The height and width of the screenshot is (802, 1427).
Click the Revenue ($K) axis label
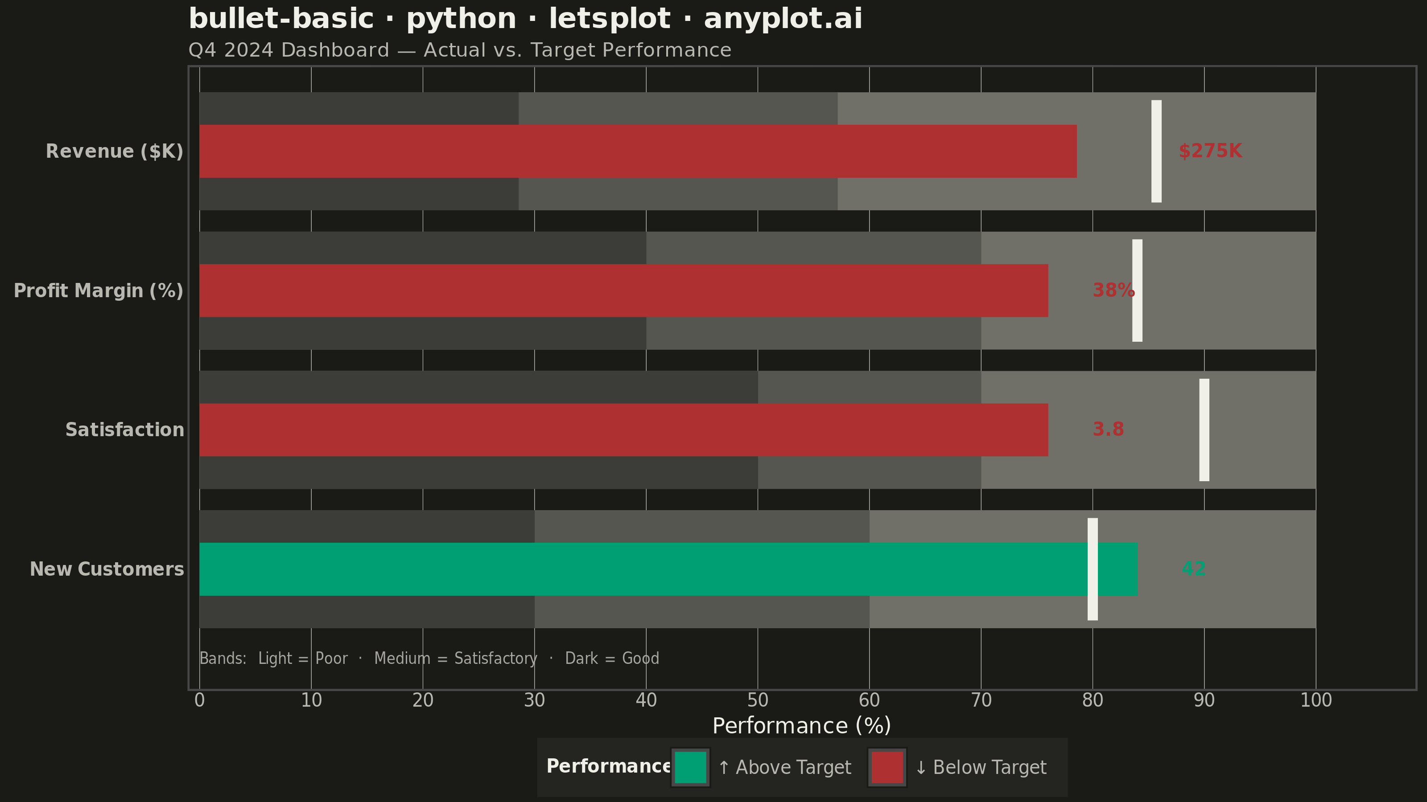pyautogui.click(x=115, y=151)
